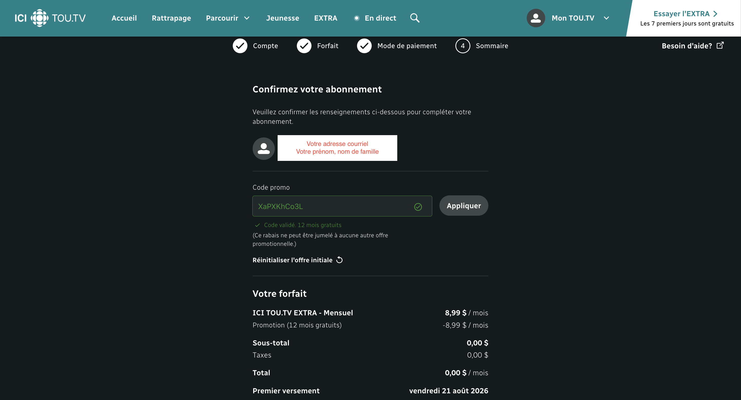Click Votre prénom, nom de famille text
Viewport: 741px width, 400px height.
coord(337,152)
